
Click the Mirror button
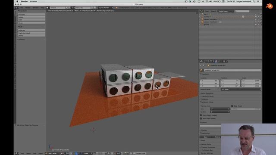pos(31,23)
